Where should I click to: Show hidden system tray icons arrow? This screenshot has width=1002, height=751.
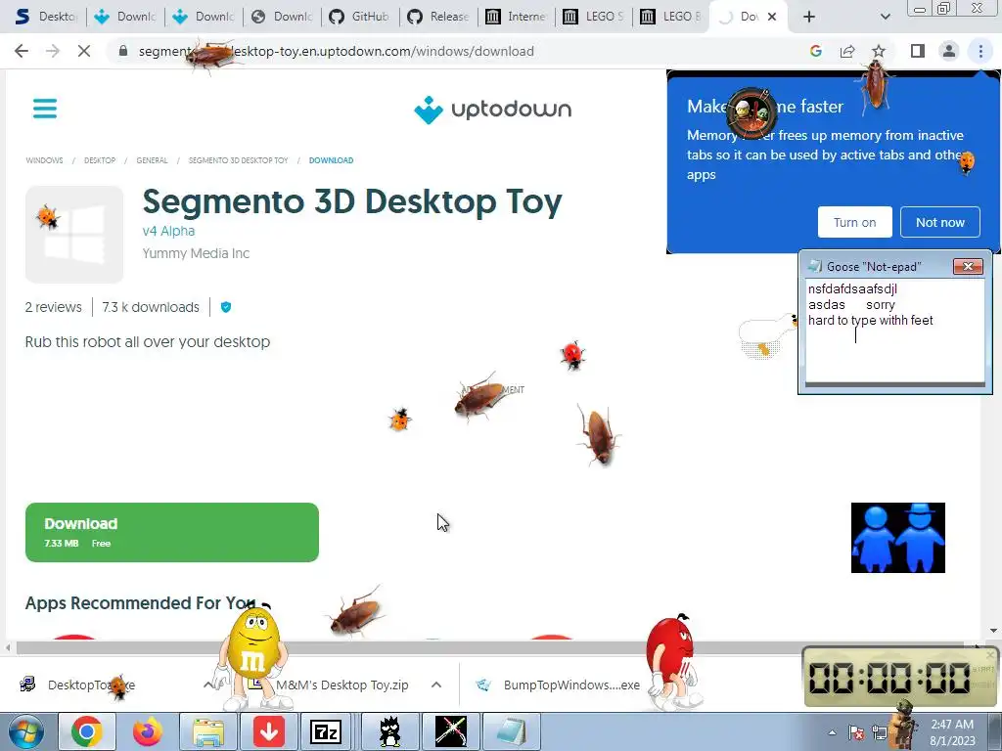832,732
